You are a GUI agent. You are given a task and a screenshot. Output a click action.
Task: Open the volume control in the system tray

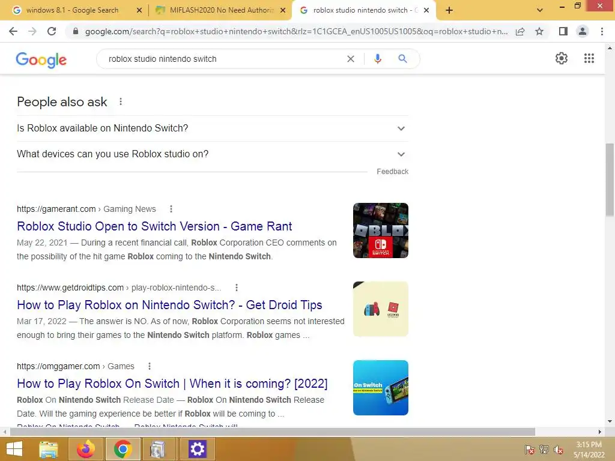559,450
